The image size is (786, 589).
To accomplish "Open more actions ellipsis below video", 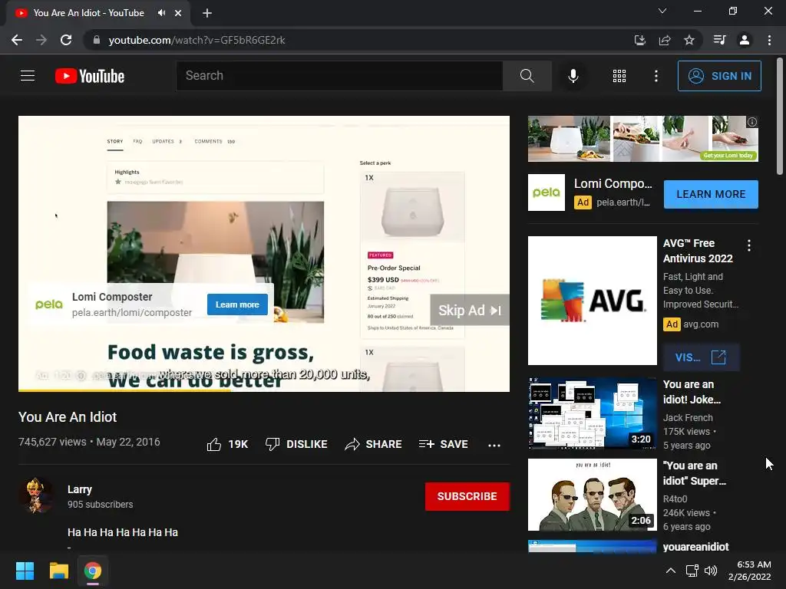I will 494,445.
